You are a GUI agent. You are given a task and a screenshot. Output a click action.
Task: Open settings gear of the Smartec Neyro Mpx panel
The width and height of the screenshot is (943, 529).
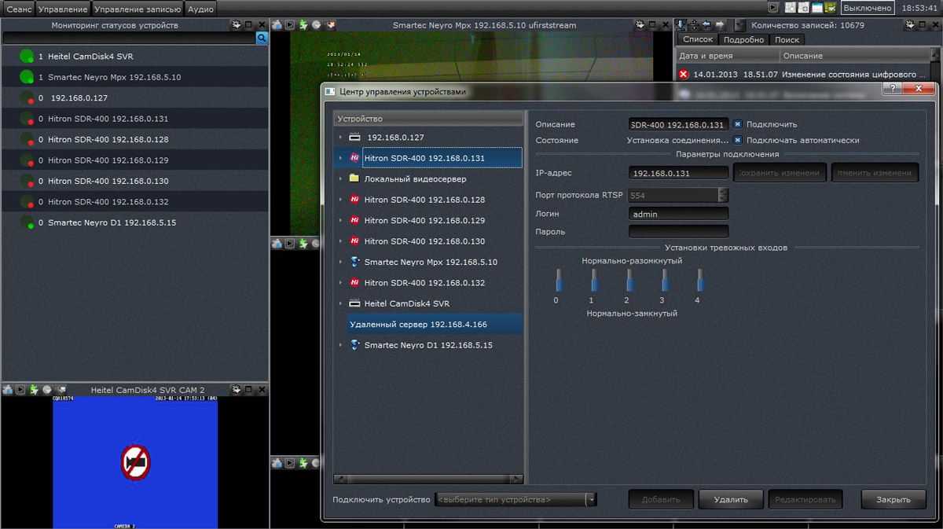pos(642,25)
